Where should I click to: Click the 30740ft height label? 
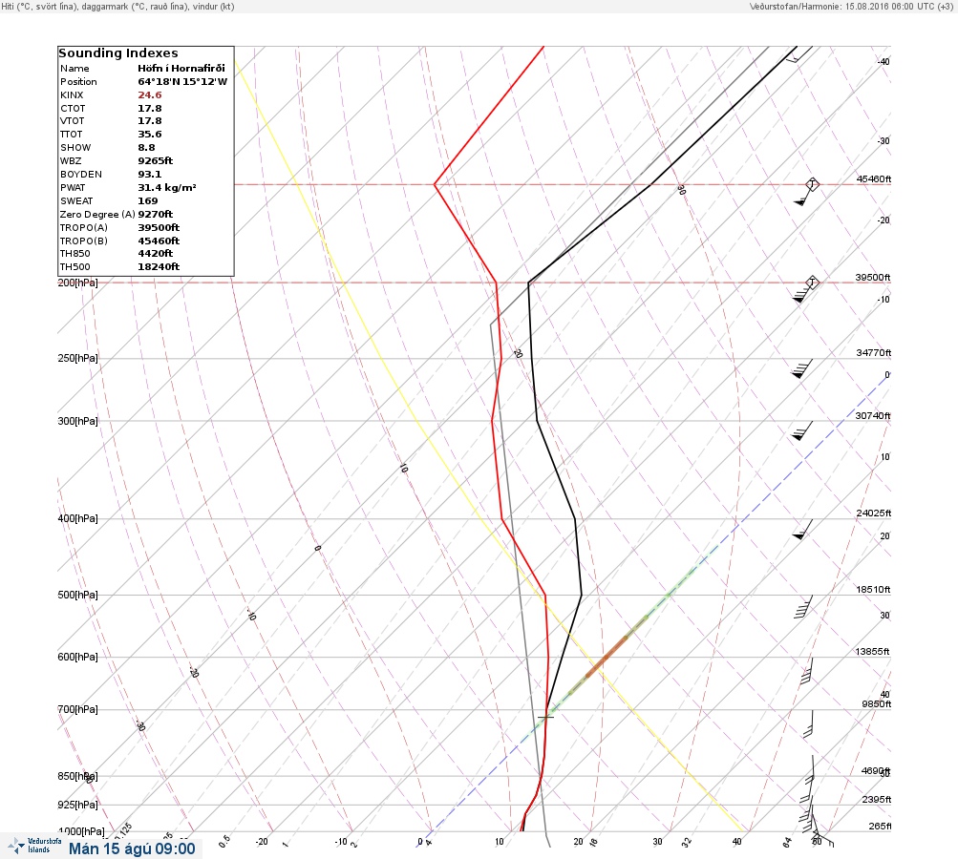tap(873, 416)
